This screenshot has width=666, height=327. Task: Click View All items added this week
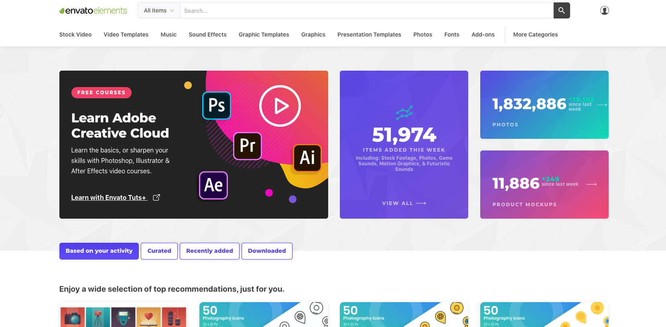pyautogui.click(x=404, y=203)
